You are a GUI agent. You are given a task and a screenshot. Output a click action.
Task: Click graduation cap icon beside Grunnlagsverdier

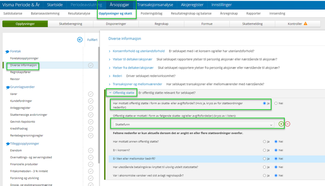tap(8, 87)
